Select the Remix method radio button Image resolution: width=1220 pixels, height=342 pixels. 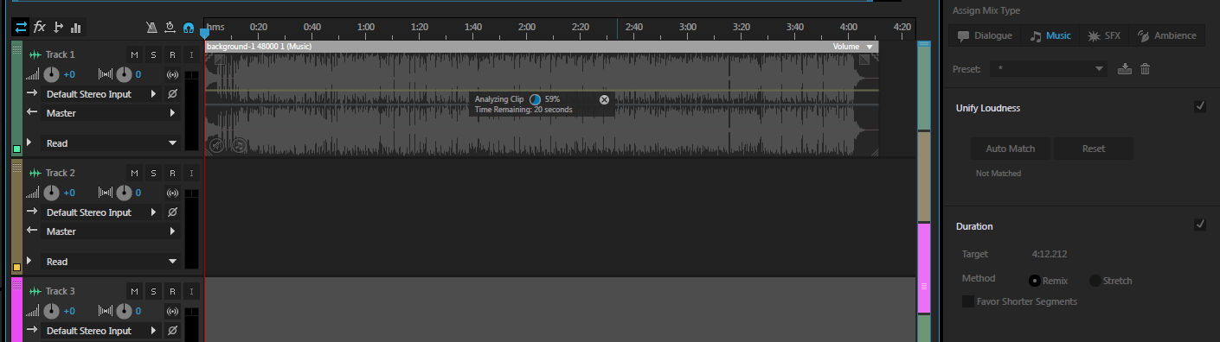pyautogui.click(x=1034, y=281)
